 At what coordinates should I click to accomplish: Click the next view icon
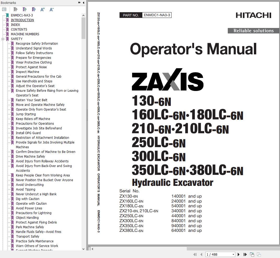point(259,254)
